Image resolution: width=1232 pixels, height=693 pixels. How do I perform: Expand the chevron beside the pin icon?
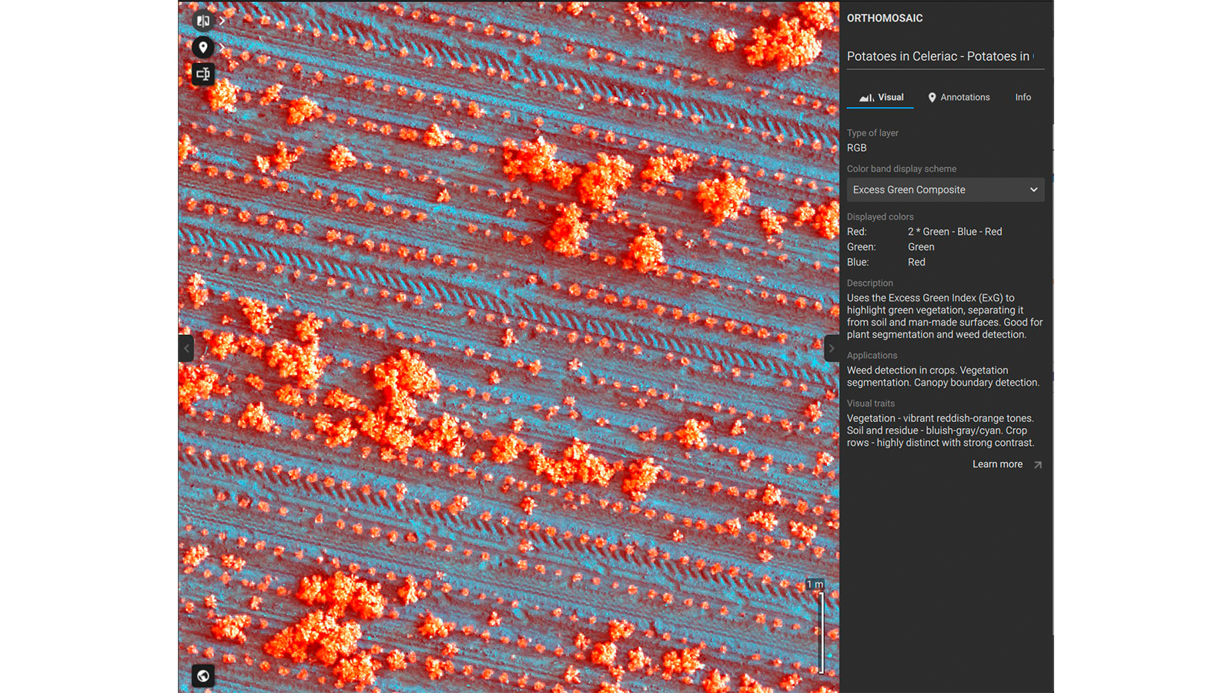coord(222,48)
